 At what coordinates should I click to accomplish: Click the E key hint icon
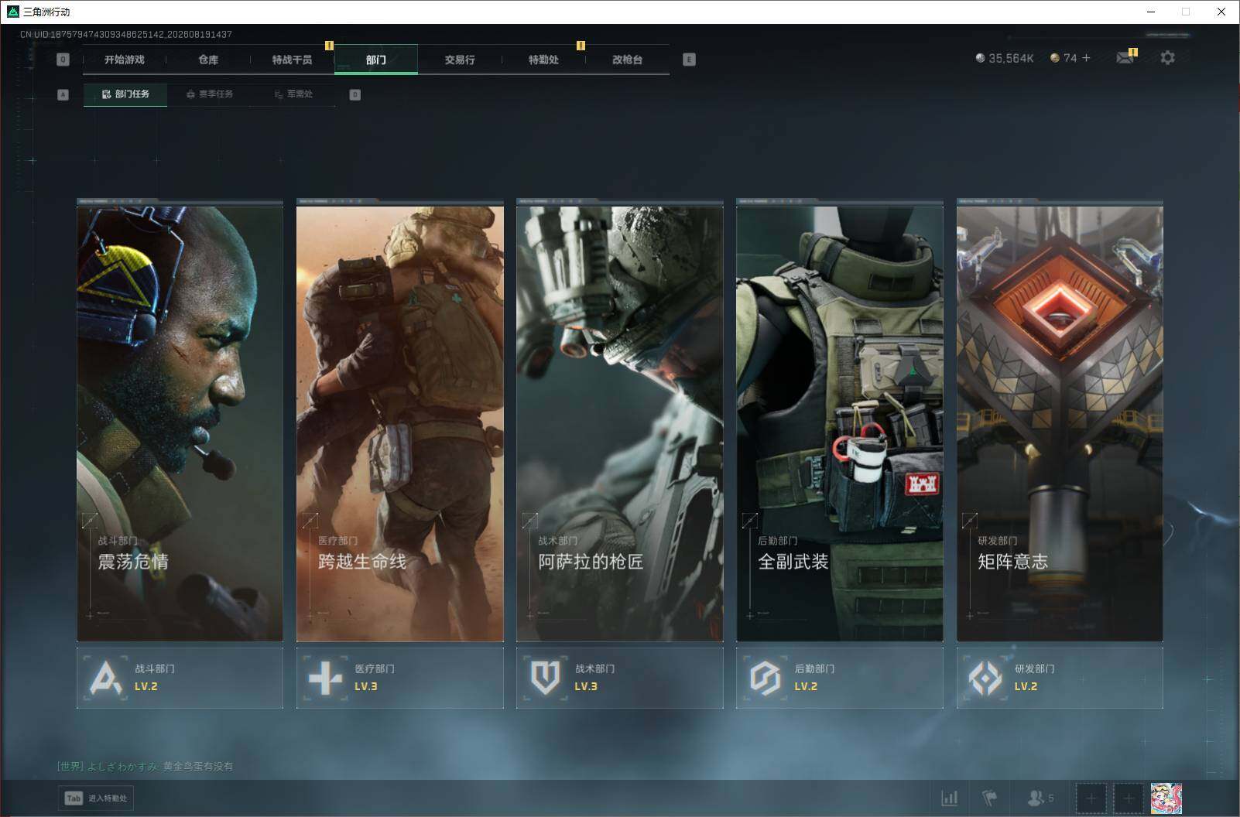click(689, 60)
